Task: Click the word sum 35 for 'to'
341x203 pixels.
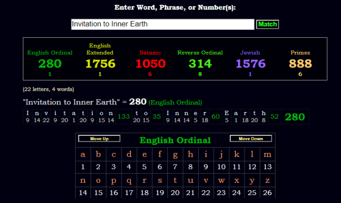Action: [157, 117]
